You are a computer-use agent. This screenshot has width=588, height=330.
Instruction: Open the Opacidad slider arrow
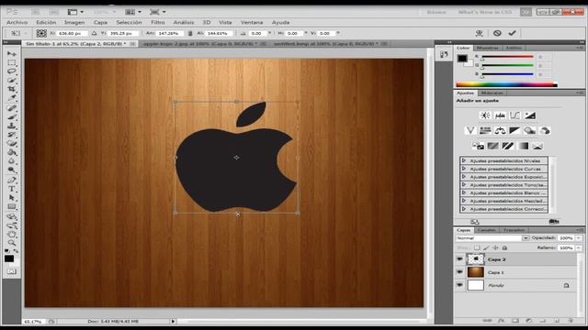[579, 238]
